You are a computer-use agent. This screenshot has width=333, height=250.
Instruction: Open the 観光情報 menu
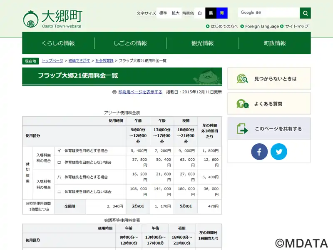click(x=202, y=43)
